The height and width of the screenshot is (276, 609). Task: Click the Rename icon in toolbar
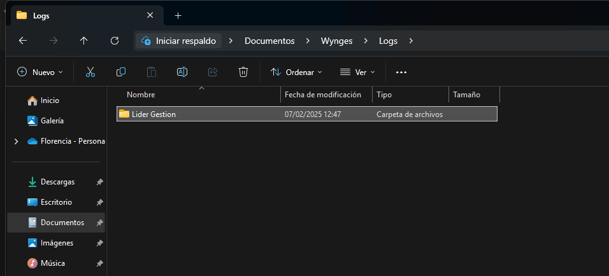click(182, 72)
